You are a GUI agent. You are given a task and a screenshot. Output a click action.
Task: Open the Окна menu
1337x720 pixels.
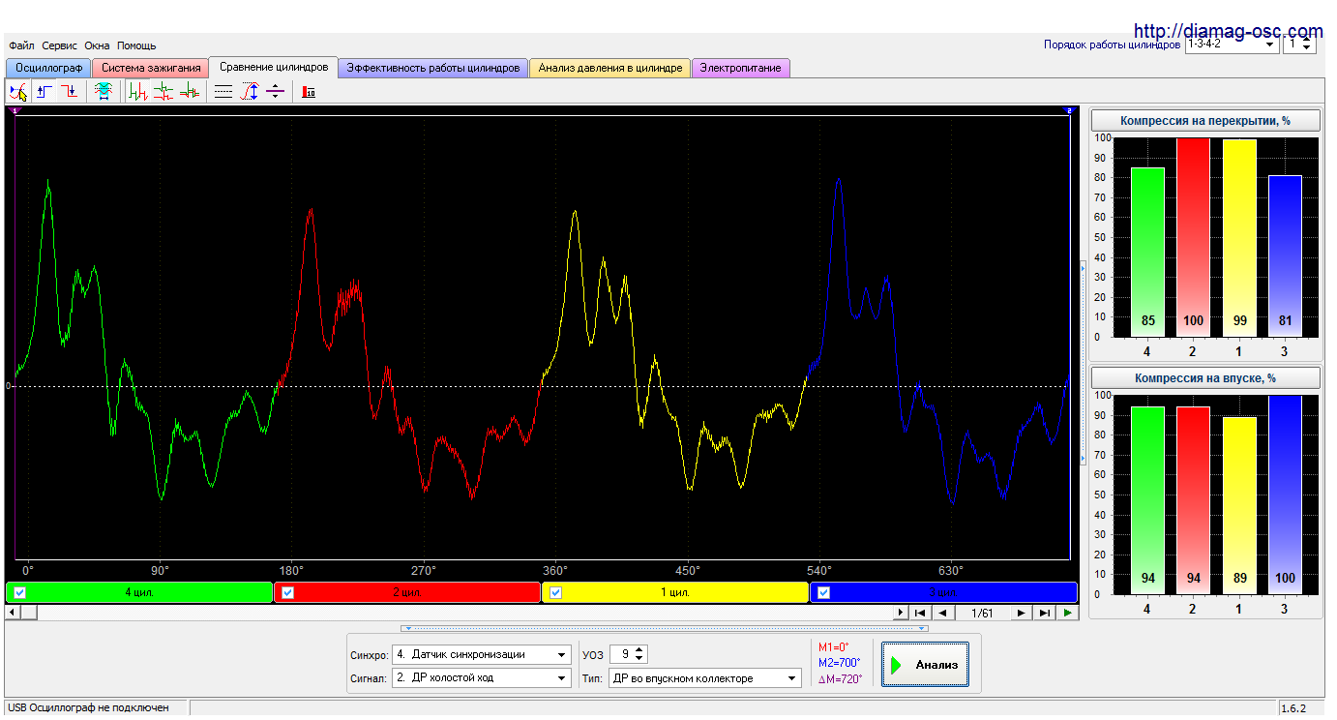point(97,45)
